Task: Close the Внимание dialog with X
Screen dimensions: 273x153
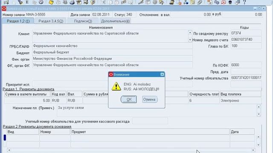Action: 162,74
